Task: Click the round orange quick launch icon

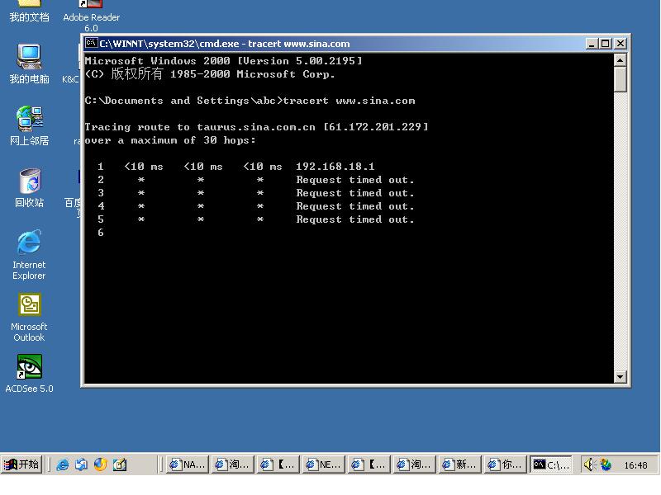Action: tap(100, 464)
